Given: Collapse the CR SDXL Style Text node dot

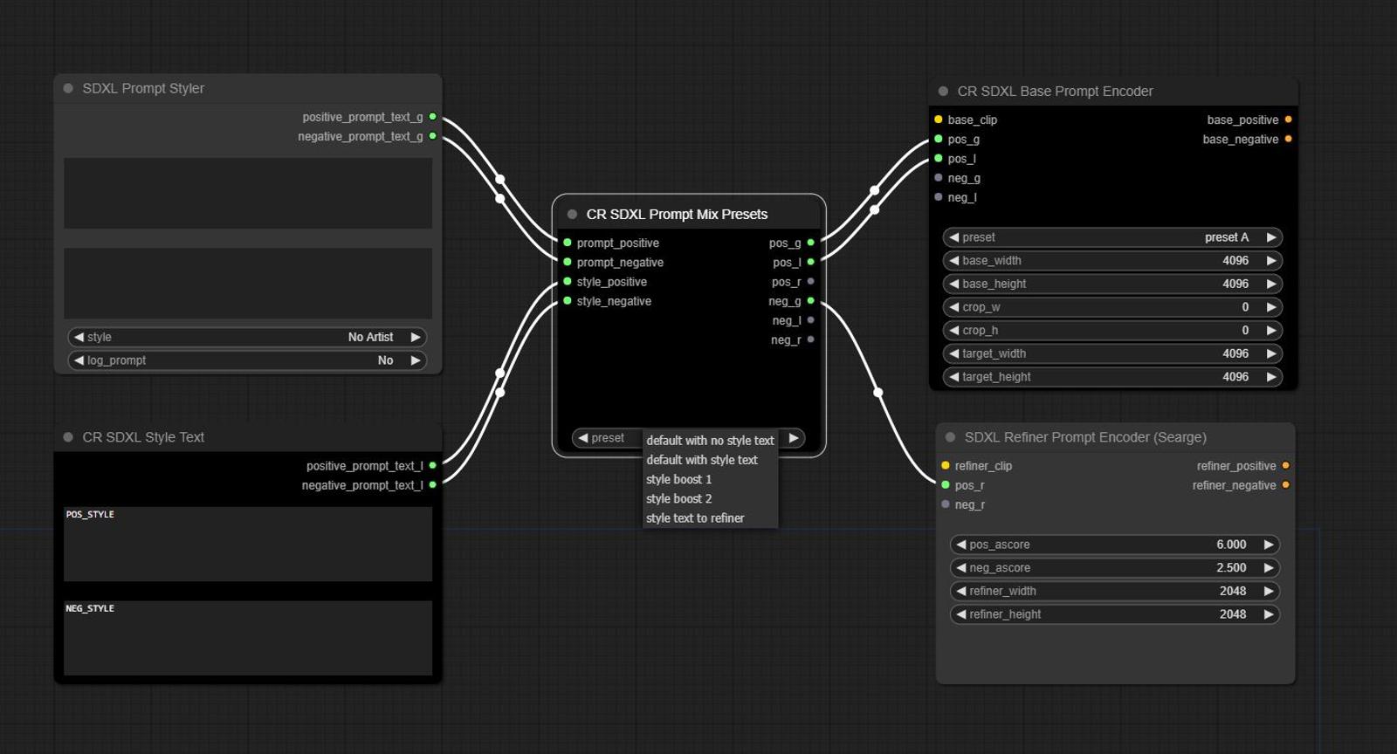Looking at the screenshot, I should 68,437.
